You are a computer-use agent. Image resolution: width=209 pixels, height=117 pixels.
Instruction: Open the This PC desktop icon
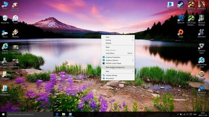pos(5,5)
